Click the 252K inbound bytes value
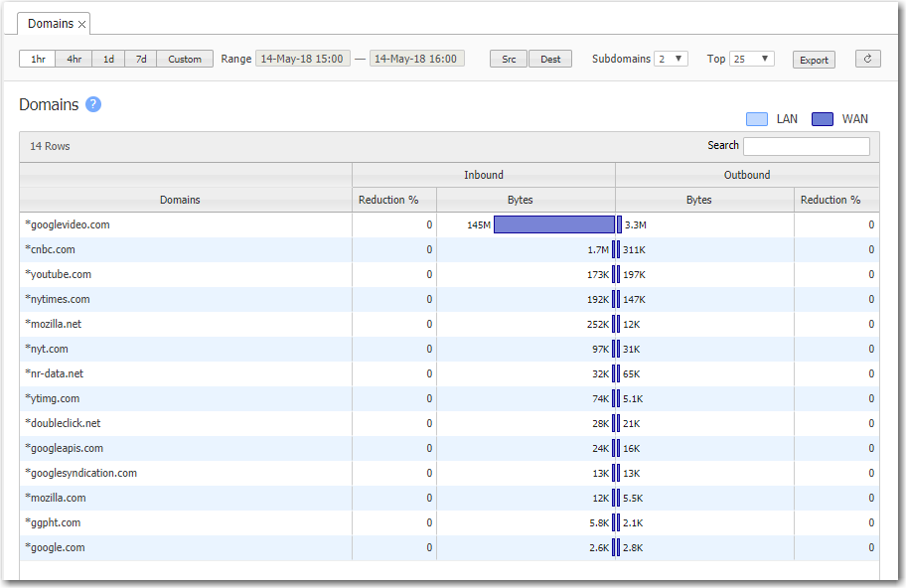Viewport: 906px width, 588px height. click(x=598, y=325)
